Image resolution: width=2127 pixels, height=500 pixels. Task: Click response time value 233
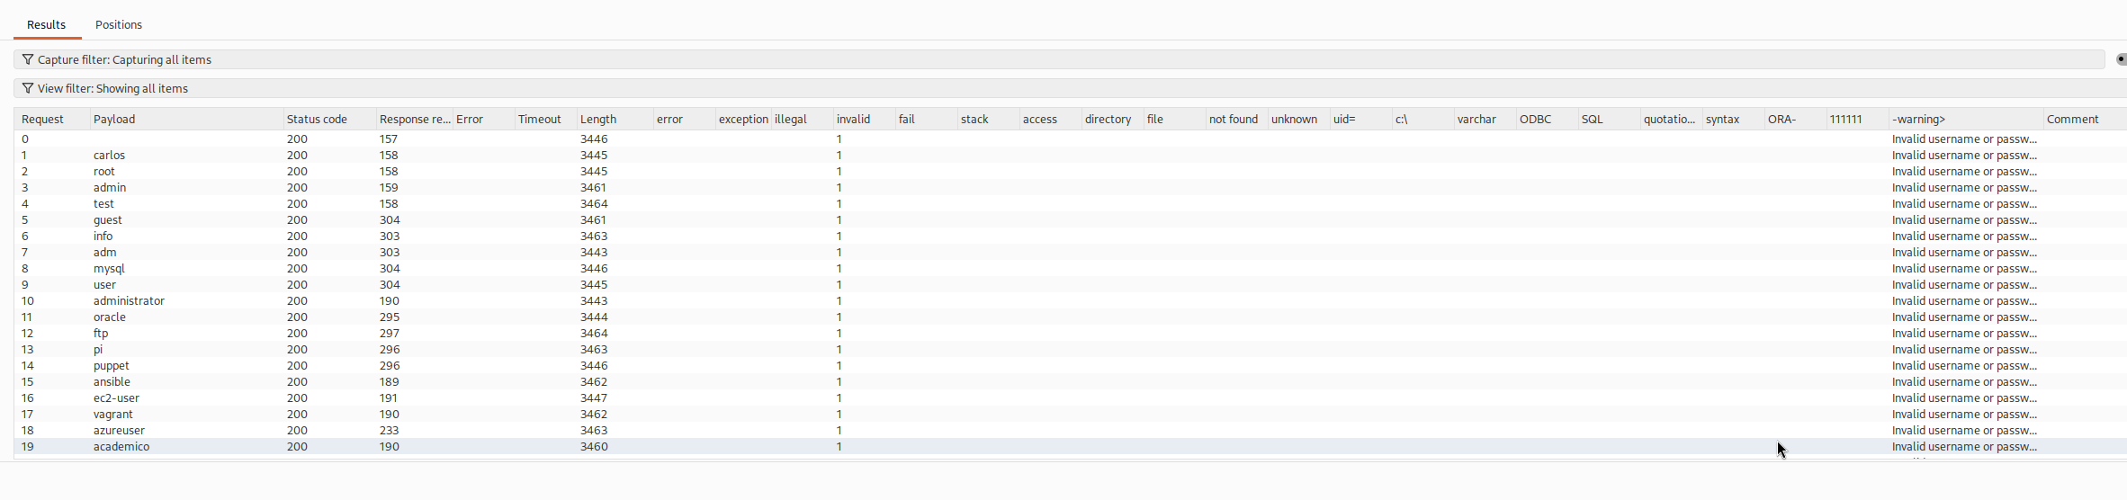click(x=390, y=430)
